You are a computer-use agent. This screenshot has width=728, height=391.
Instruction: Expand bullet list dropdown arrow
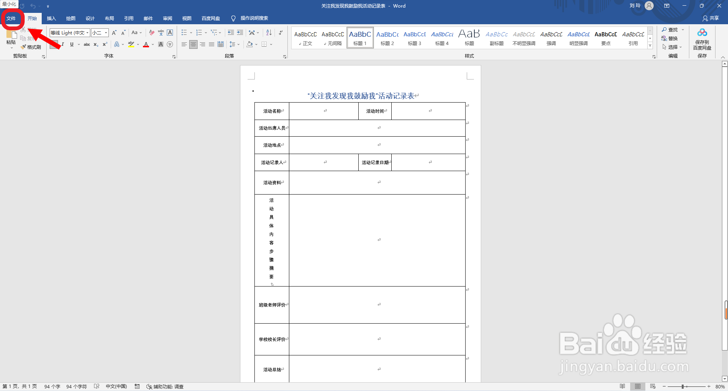tap(191, 33)
